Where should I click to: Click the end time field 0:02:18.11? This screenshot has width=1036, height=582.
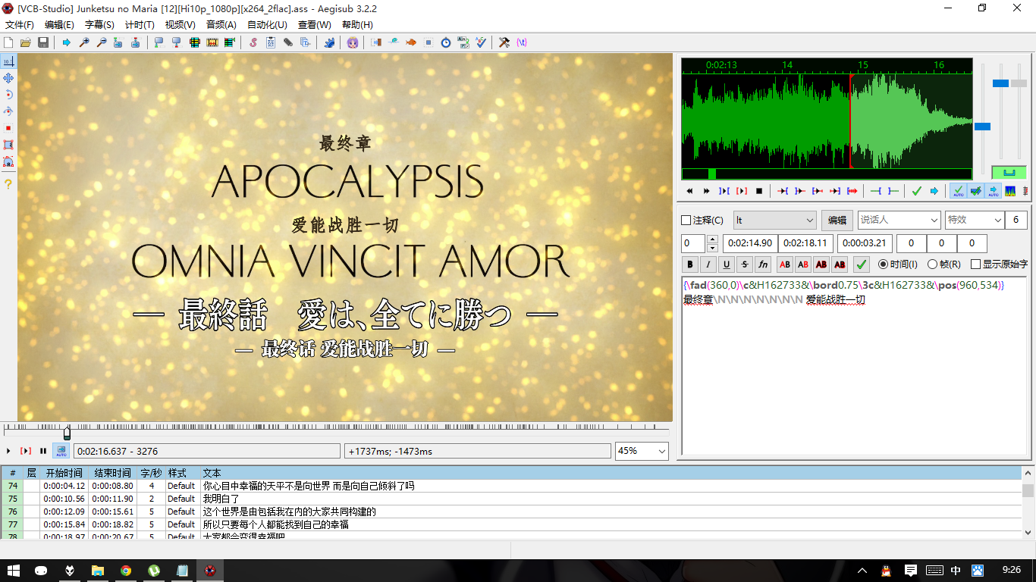coord(805,243)
